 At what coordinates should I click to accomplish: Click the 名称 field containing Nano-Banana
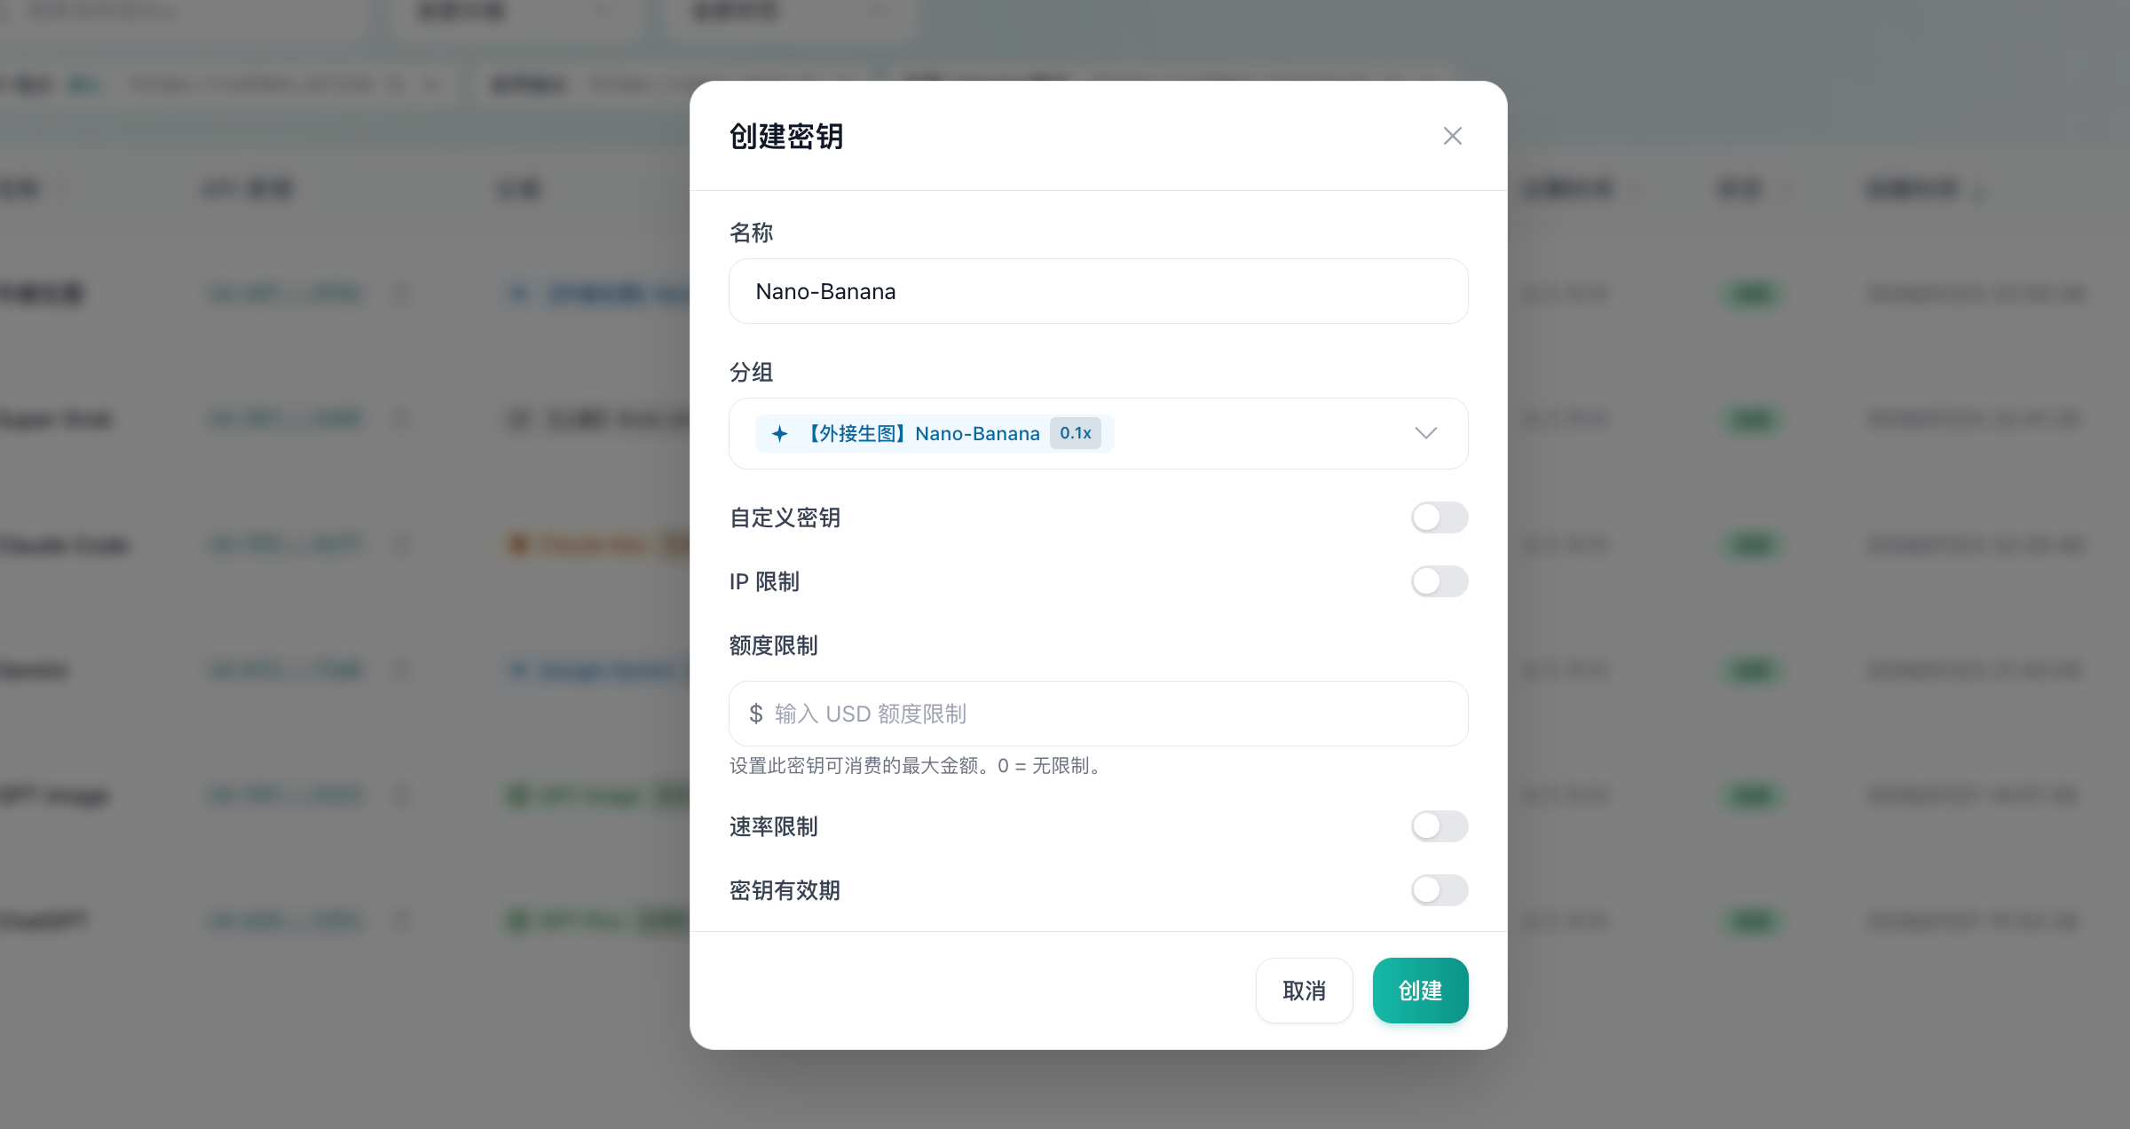pyautogui.click(x=1098, y=291)
